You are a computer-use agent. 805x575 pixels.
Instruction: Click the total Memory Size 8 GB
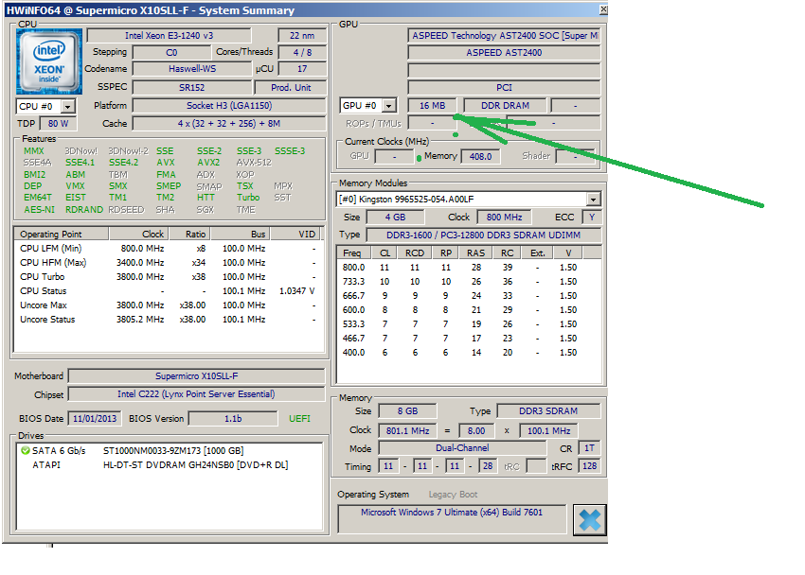point(407,411)
